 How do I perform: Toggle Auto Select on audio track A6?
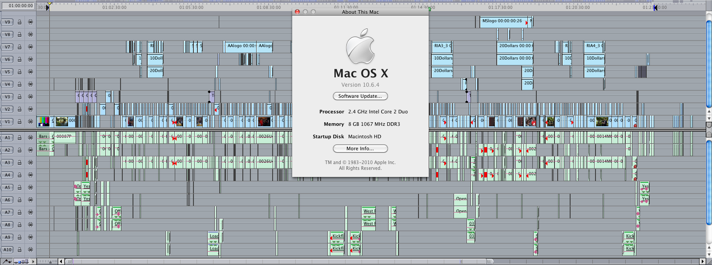(30, 200)
